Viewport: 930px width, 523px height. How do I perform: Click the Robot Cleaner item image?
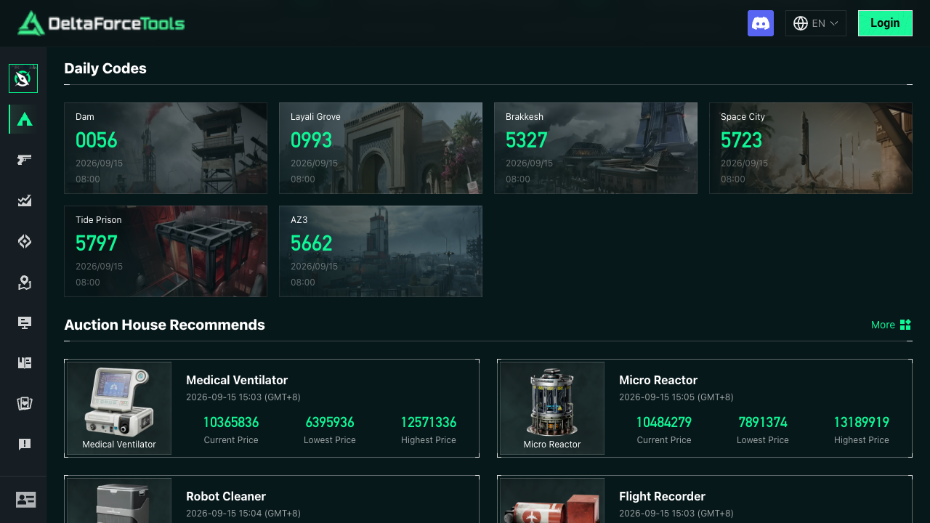(x=119, y=500)
